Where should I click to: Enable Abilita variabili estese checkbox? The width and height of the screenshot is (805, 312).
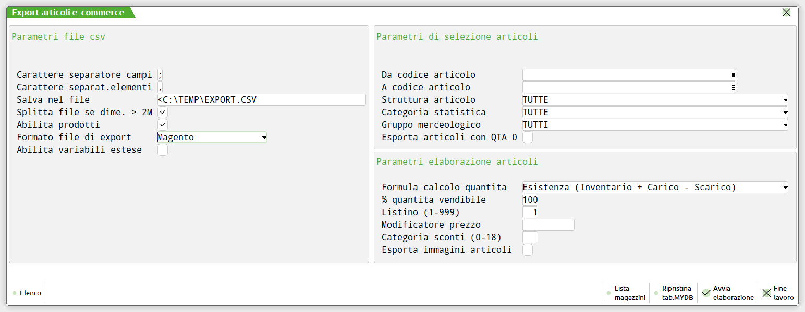coord(163,150)
